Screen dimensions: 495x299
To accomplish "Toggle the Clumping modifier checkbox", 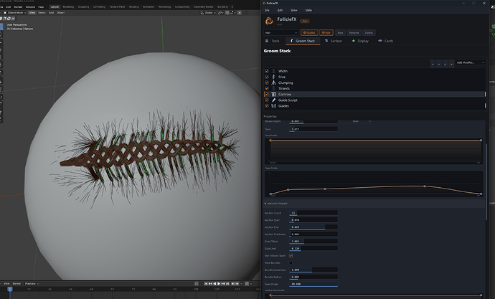I will pos(267,82).
